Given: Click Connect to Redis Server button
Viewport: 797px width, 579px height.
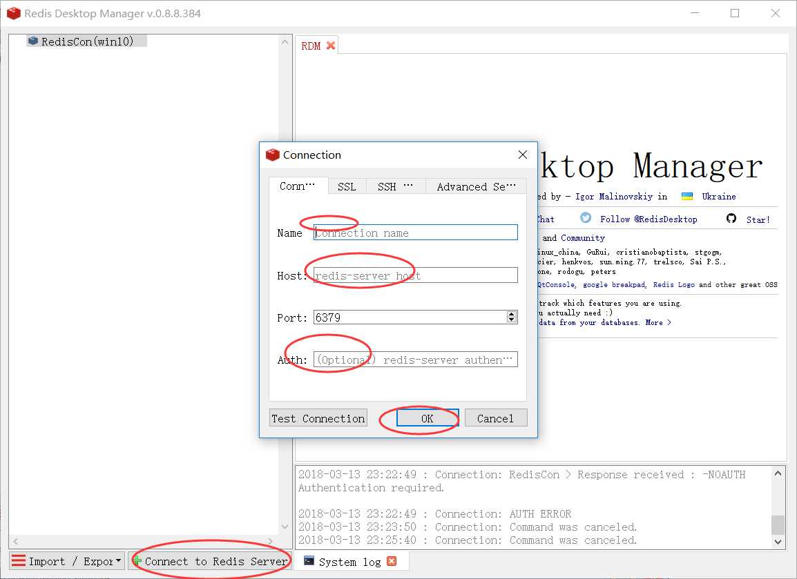Looking at the screenshot, I should click(x=209, y=561).
